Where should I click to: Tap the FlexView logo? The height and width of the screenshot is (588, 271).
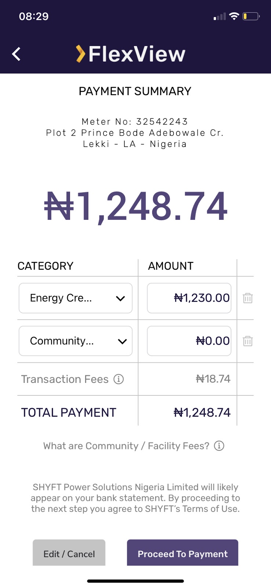click(x=131, y=54)
